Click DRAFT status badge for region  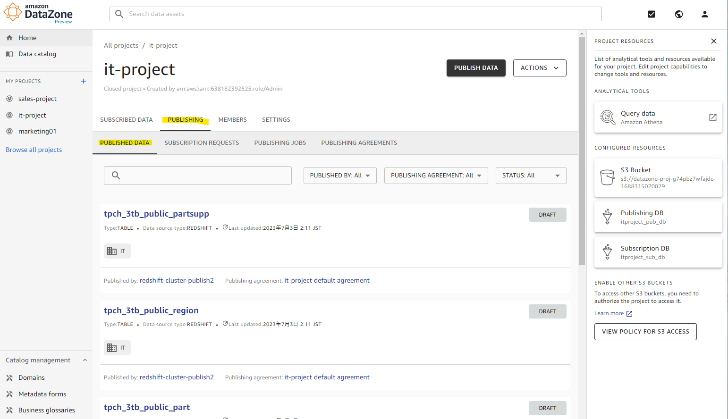(x=548, y=311)
